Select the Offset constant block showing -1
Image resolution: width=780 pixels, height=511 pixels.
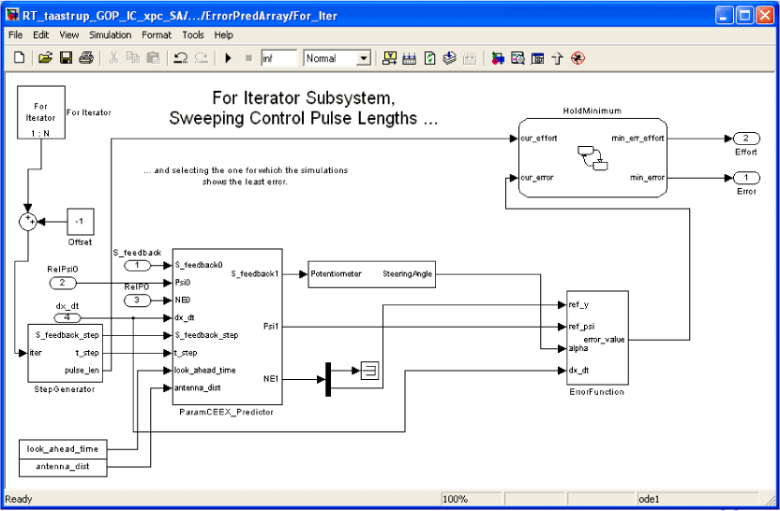(x=80, y=222)
